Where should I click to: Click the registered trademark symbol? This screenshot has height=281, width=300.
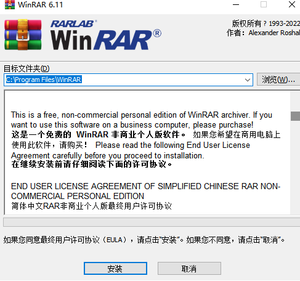[157, 33]
